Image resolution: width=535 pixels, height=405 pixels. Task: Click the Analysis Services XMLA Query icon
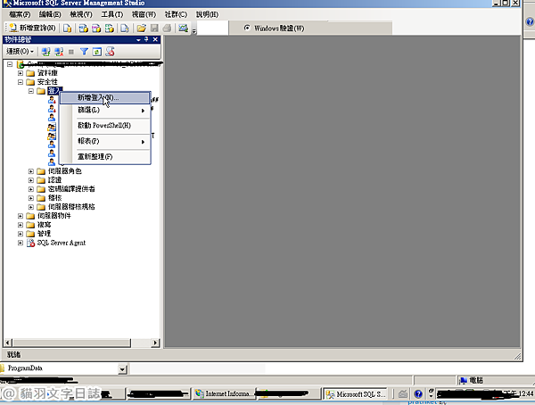(109, 28)
